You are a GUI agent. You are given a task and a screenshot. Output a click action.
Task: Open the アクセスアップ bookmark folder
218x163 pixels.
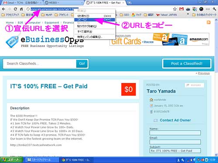point(10,15)
